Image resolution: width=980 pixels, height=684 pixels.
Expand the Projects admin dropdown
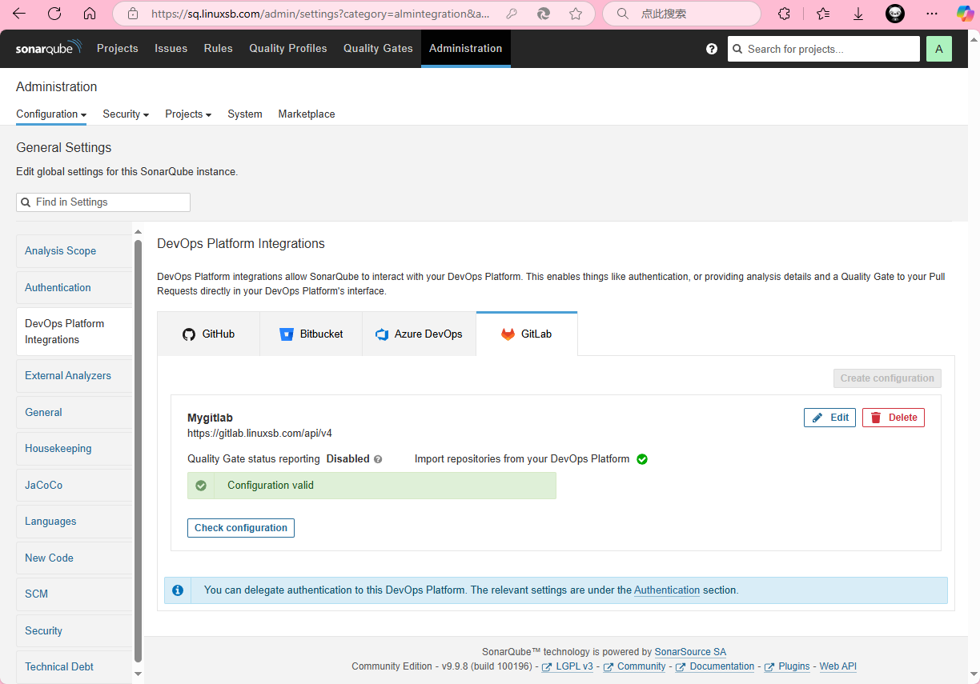click(x=188, y=114)
